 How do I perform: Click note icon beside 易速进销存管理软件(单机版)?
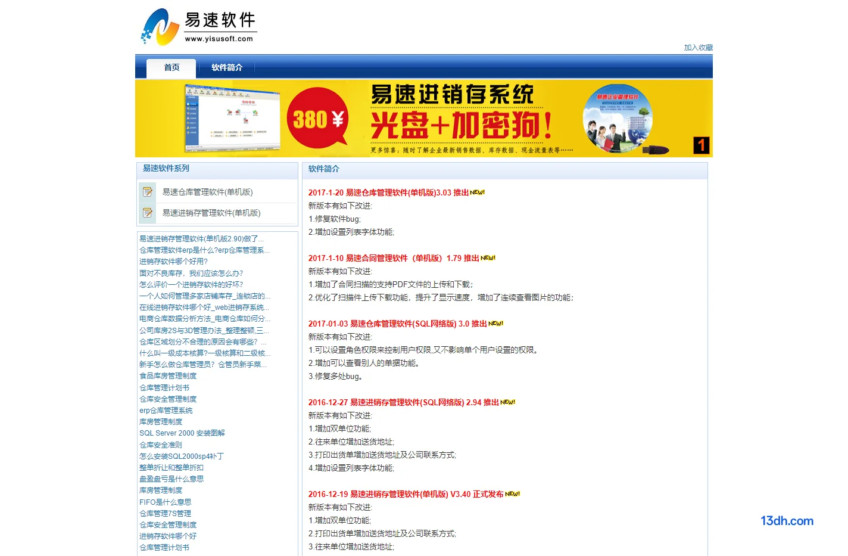tap(148, 213)
